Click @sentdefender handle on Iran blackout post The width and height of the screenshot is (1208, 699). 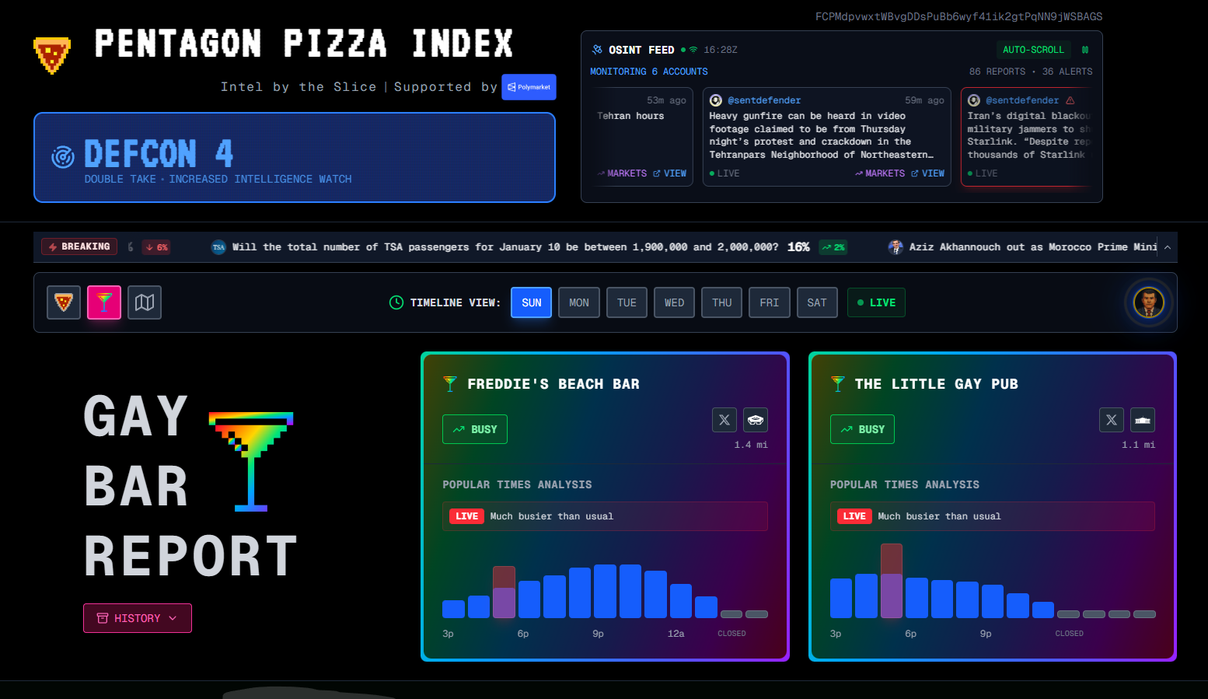click(1022, 100)
